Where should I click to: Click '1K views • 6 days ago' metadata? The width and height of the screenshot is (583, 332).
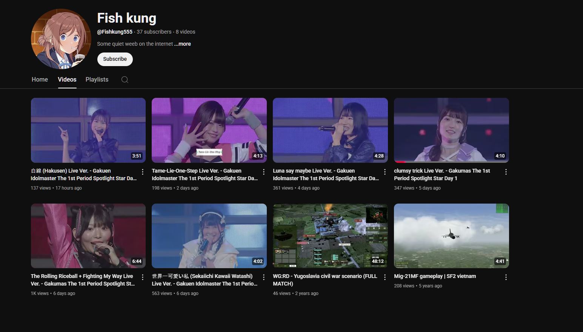click(53, 293)
